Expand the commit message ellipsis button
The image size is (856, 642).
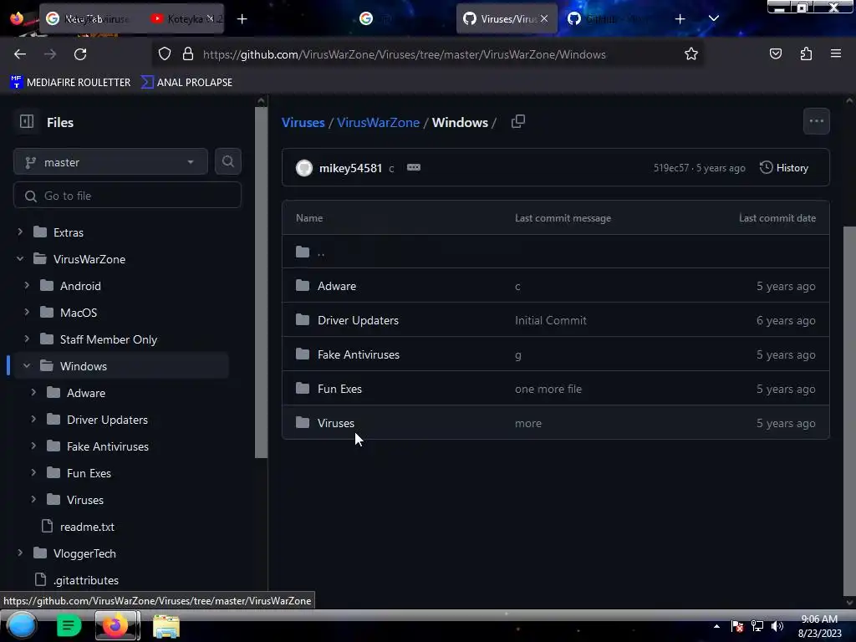tap(413, 167)
